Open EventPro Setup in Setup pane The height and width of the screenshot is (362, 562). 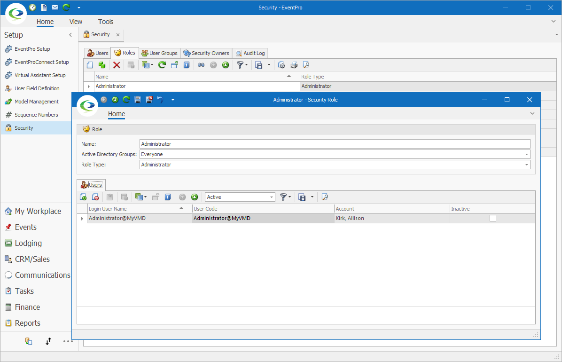[32, 49]
